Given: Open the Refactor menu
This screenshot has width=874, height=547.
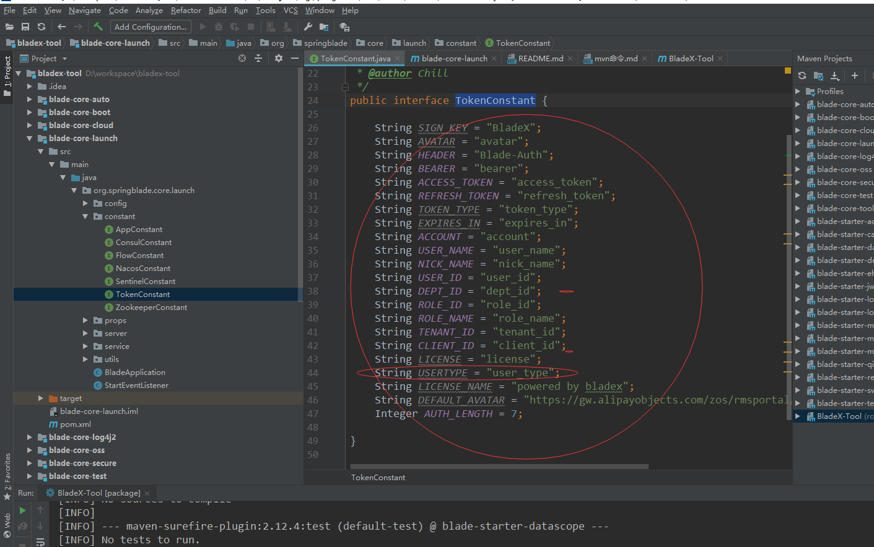Looking at the screenshot, I should (186, 10).
